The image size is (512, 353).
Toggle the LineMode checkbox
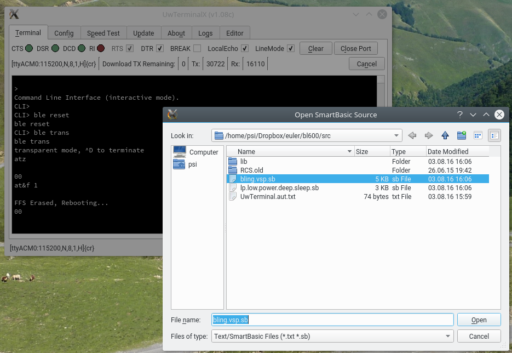point(291,48)
